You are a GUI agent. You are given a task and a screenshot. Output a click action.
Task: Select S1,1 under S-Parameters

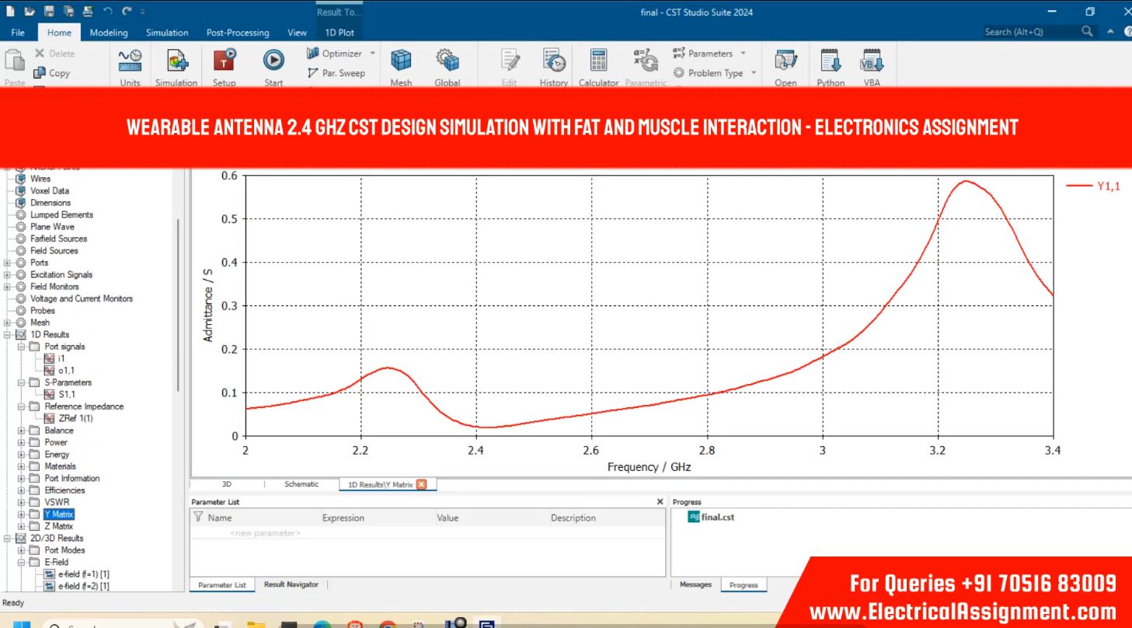click(67, 394)
